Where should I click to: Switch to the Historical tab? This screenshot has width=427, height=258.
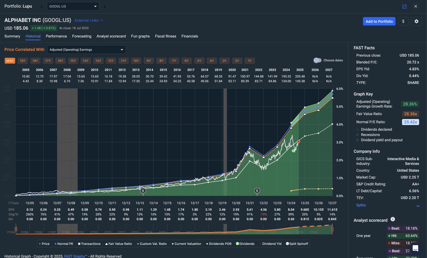[x=33, y=36]
